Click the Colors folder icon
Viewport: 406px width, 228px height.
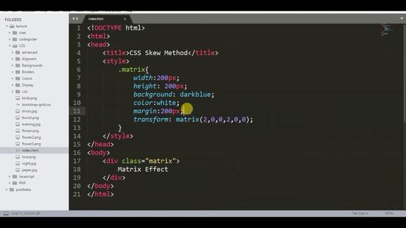click(x=18, y=79)
